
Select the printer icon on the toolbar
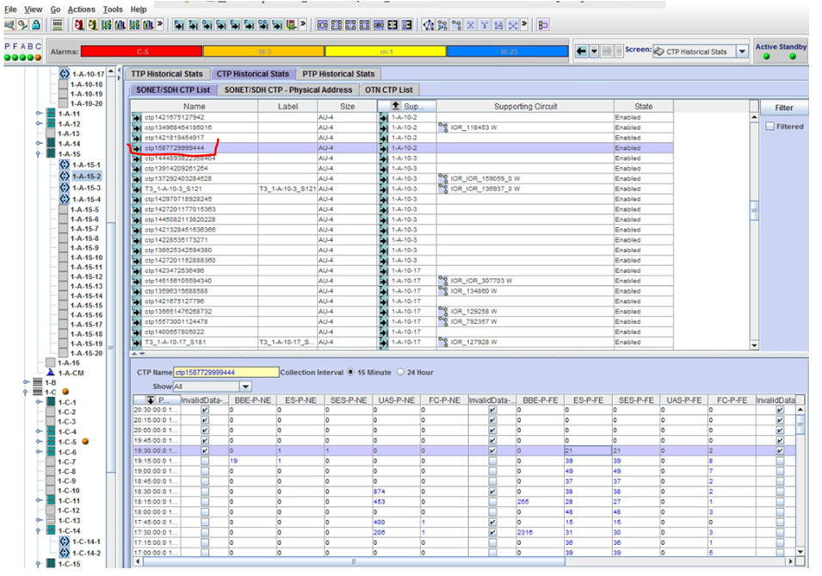tap(56, 27)
